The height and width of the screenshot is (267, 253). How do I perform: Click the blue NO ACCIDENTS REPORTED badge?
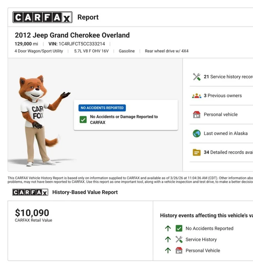[102, 108]
